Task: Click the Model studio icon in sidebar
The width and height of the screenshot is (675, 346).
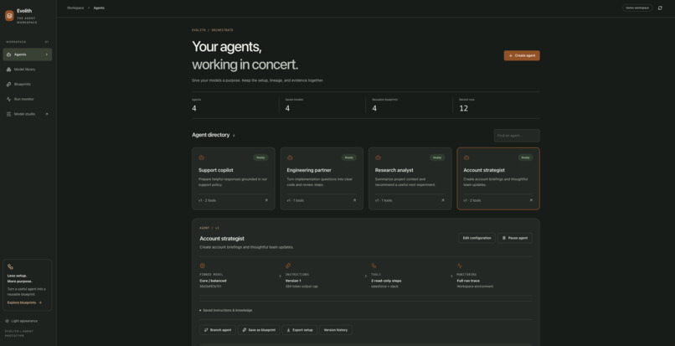Action: click(x=9, y=114)
